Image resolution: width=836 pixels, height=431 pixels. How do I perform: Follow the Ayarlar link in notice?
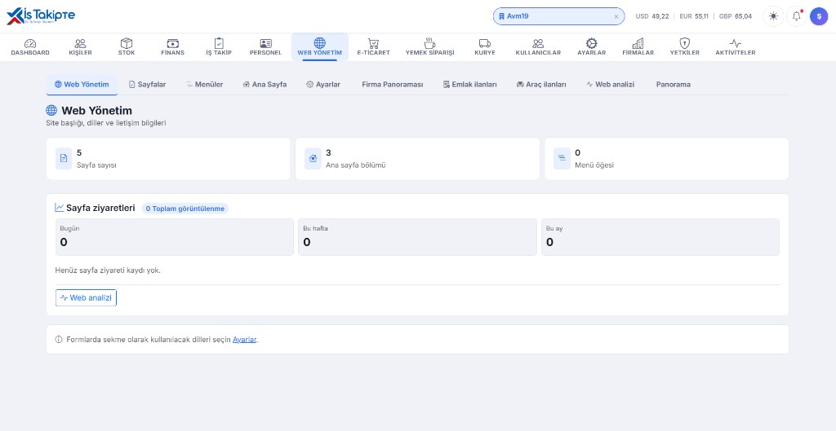(x=245, y=340)
